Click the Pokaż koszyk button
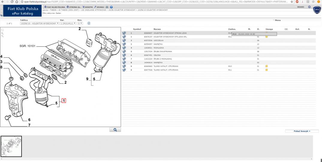The width and height of the screenshot is (322, 162). click(302, 131)
